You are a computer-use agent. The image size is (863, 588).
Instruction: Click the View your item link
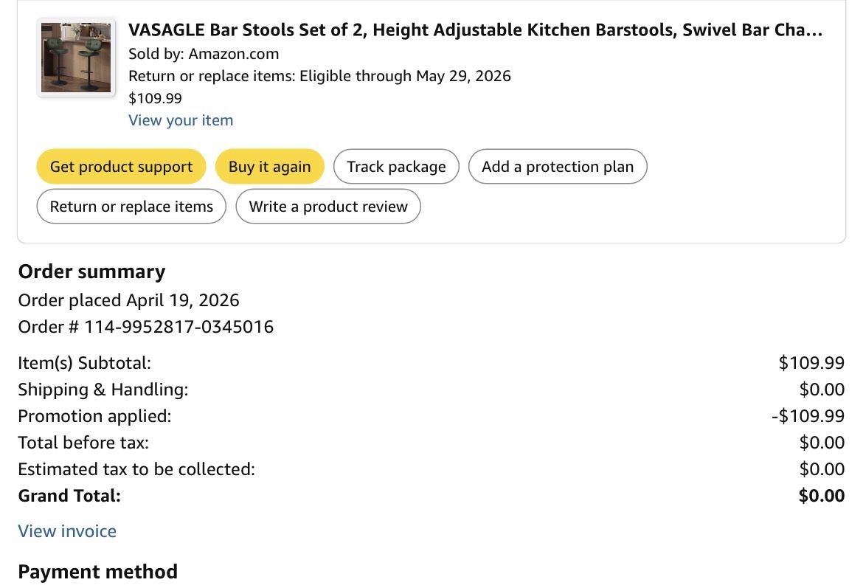tap(181, 120)
